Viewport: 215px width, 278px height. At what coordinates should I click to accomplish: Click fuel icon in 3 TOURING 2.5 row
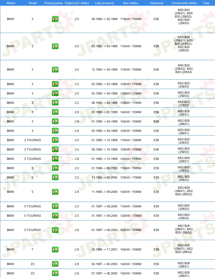tap(55, 149)
